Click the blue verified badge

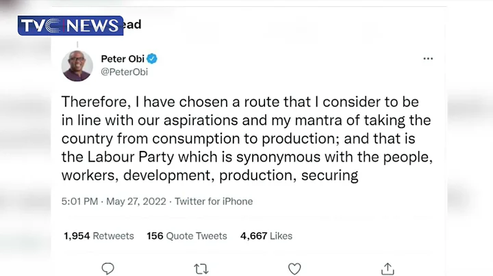click(x=152, y=59)
